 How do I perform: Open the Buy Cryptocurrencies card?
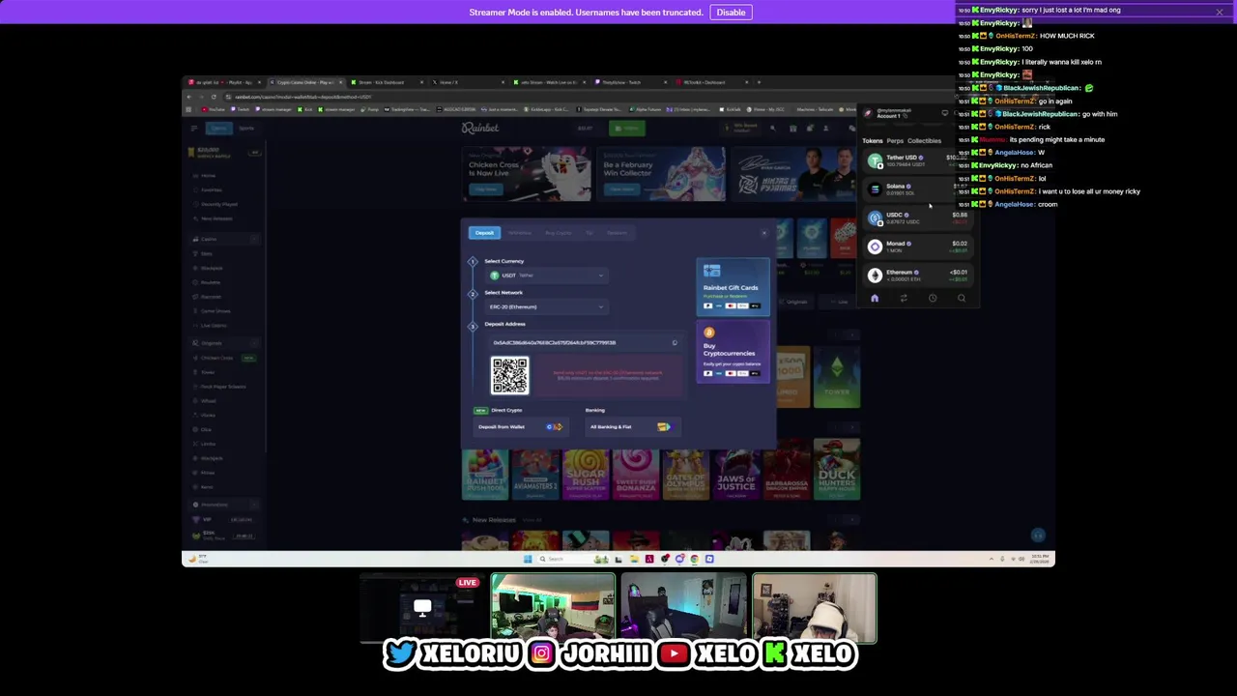(x=733, y=353)
